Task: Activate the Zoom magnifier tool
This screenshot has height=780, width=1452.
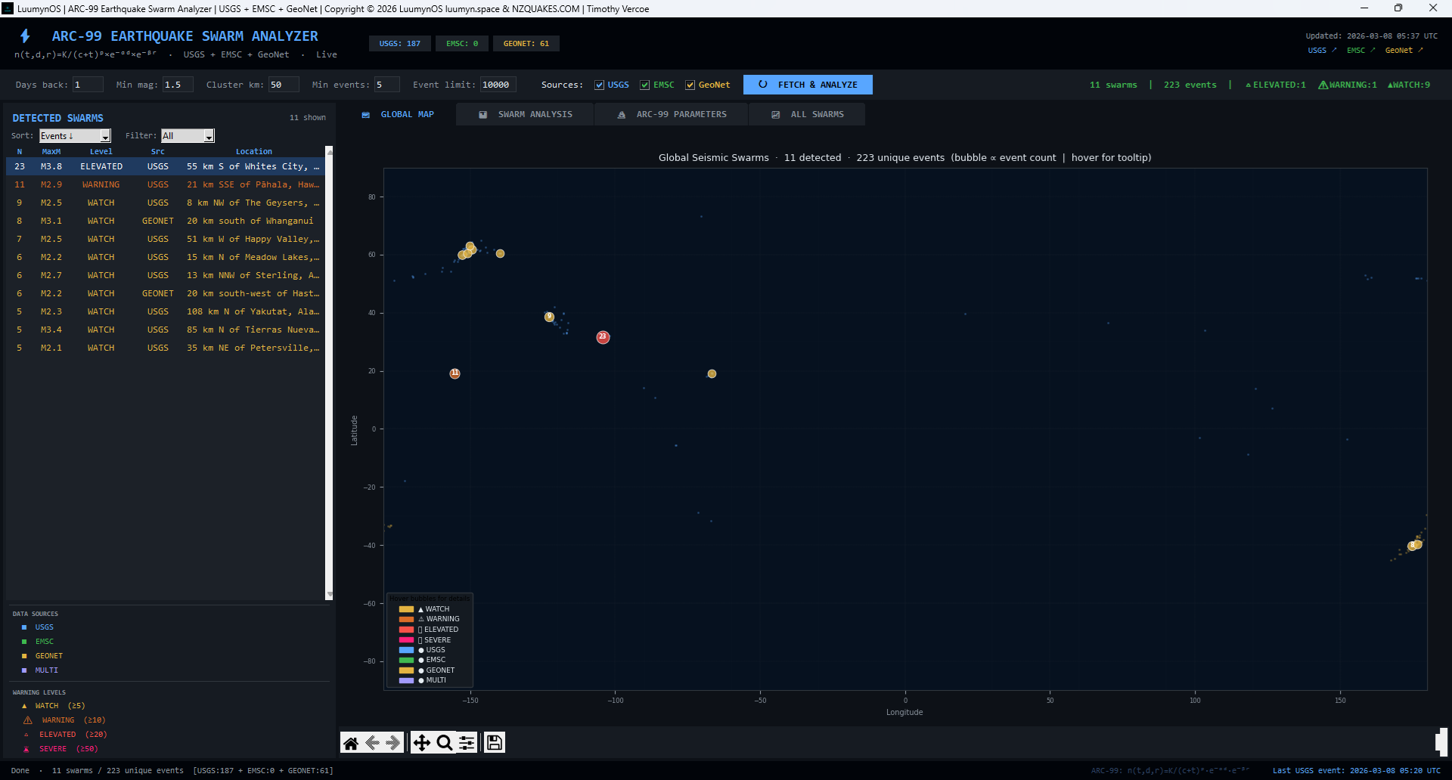Action: point(445,743)
